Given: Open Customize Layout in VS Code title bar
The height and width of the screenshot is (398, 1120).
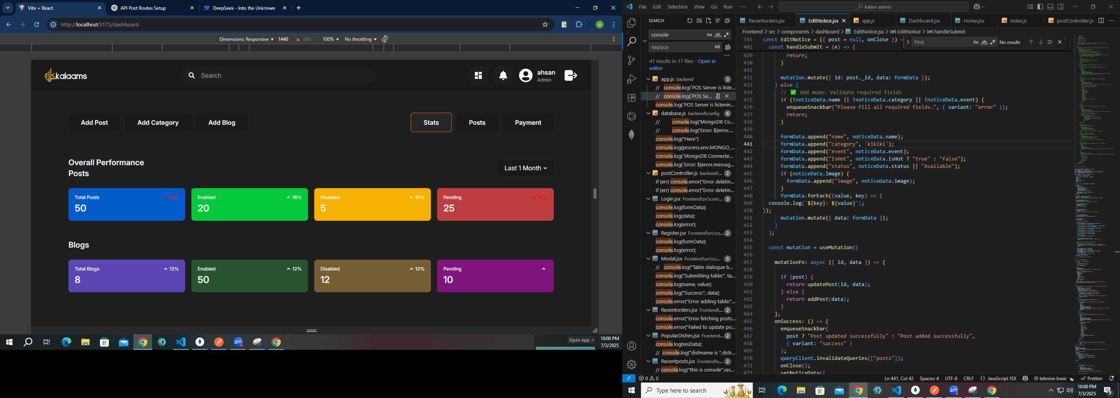Looking at the screenshot, I should pyautogui.click(x=1030, y=7).
